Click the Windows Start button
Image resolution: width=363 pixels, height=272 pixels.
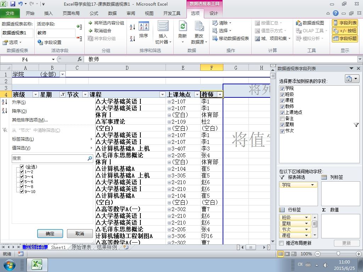(9, 265)
